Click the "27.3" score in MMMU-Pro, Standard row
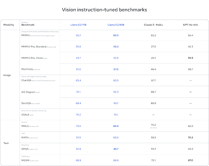Screen dimensions: 209x166 153,46
